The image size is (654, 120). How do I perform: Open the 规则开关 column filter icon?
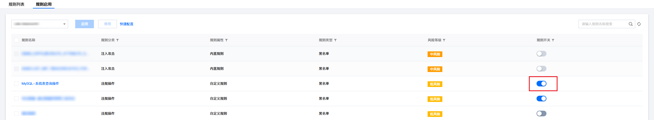[553, 40]
